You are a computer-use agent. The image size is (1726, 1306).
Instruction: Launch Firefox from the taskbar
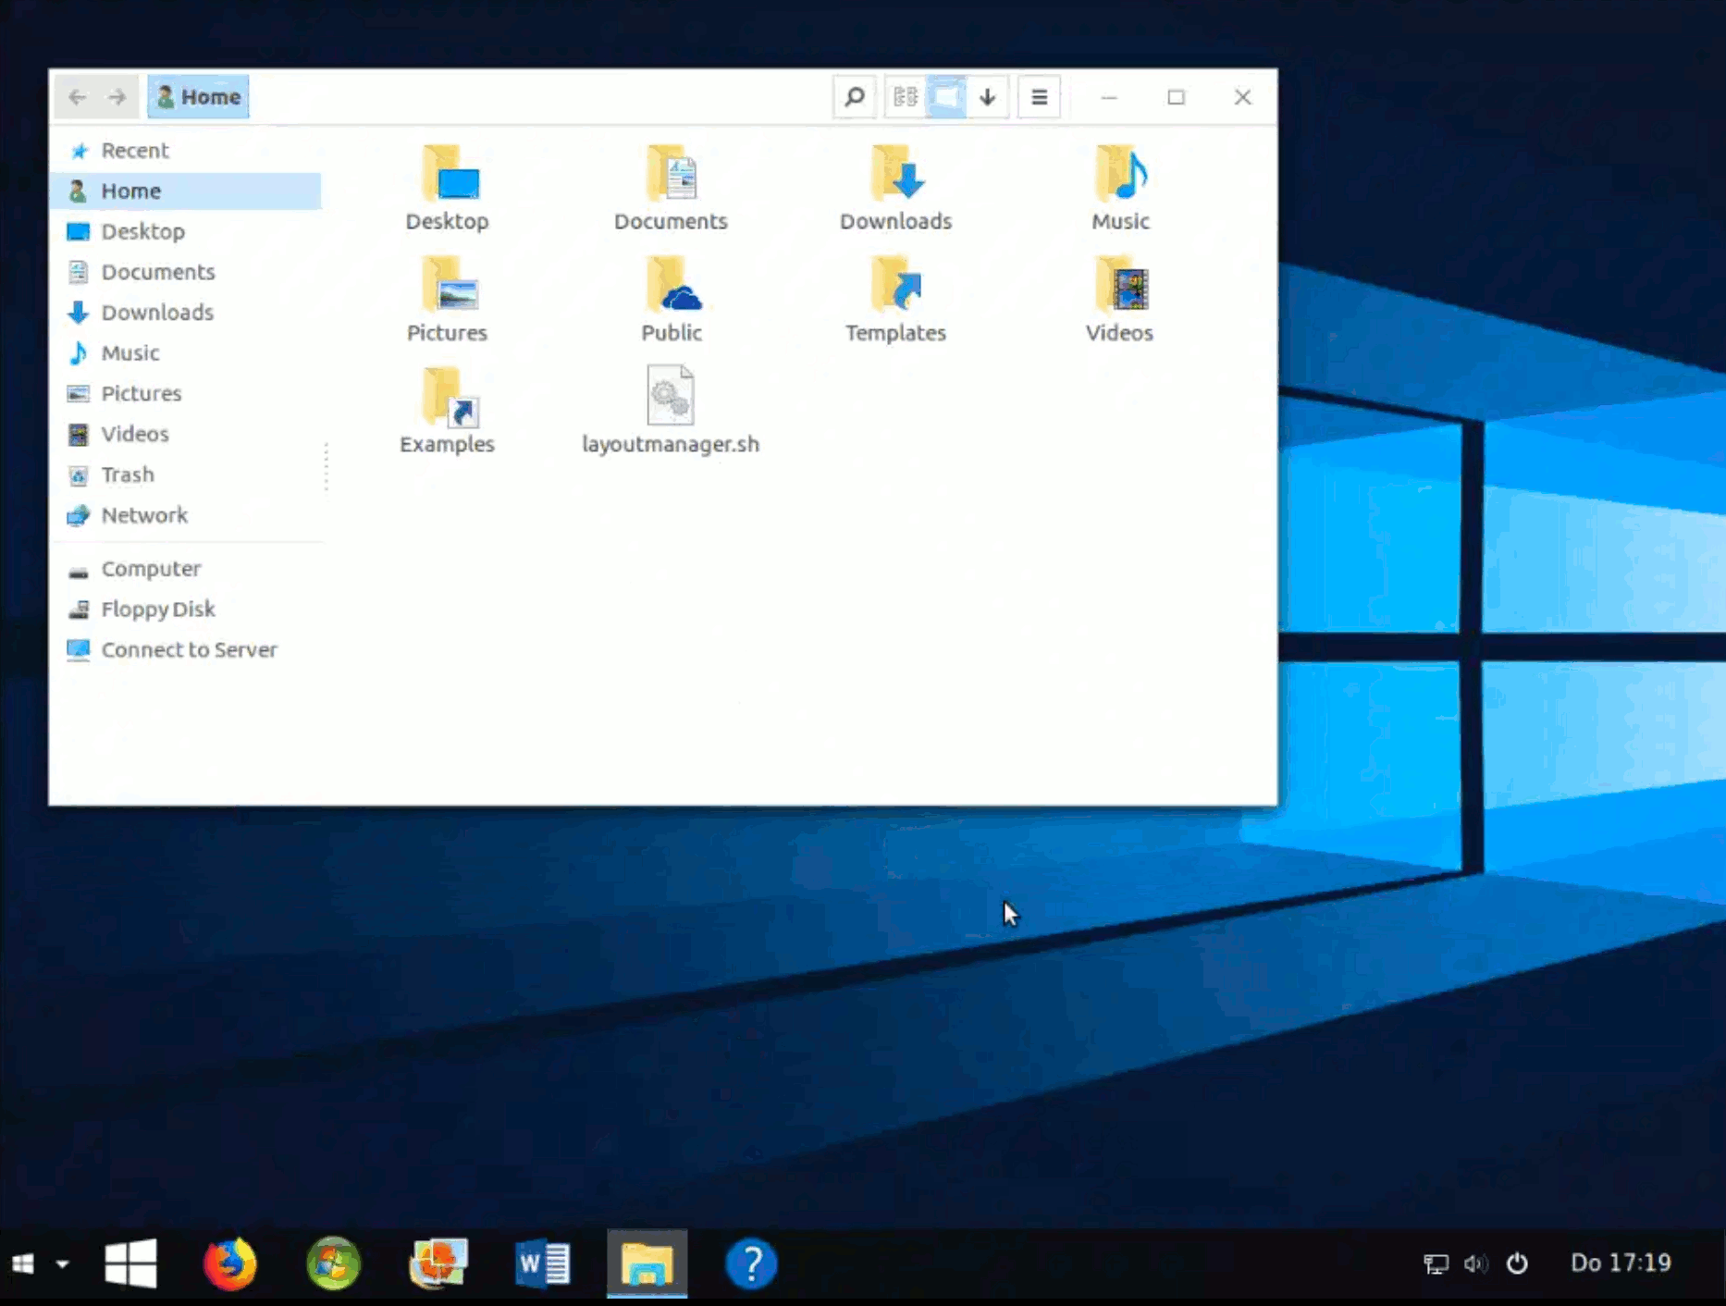229,1263
